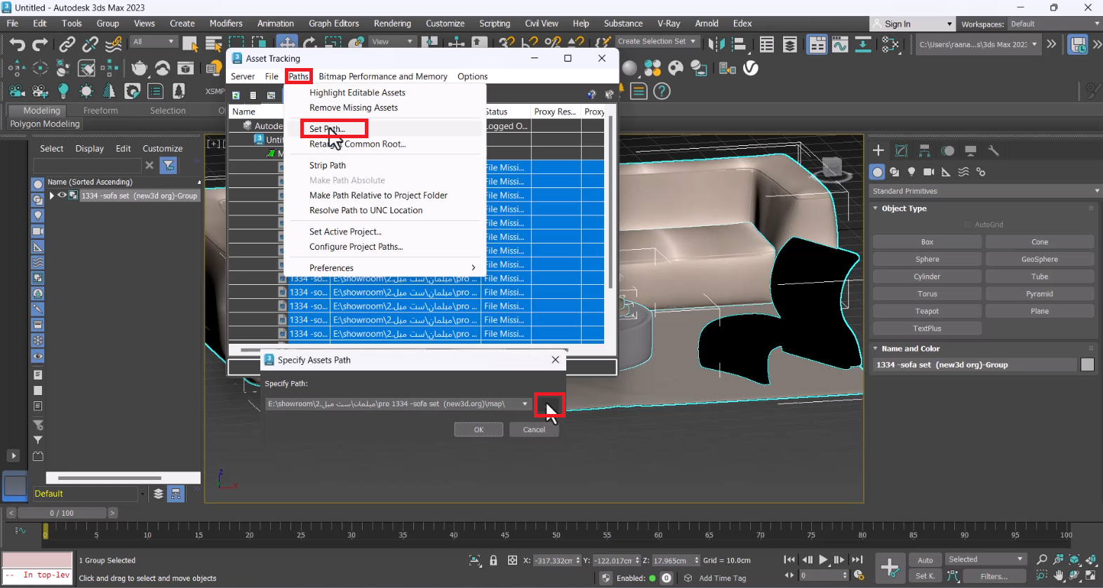Click the Refresh icon in Asset Tracking toolbar
The image size is (1103, 588).
(236, 95)
